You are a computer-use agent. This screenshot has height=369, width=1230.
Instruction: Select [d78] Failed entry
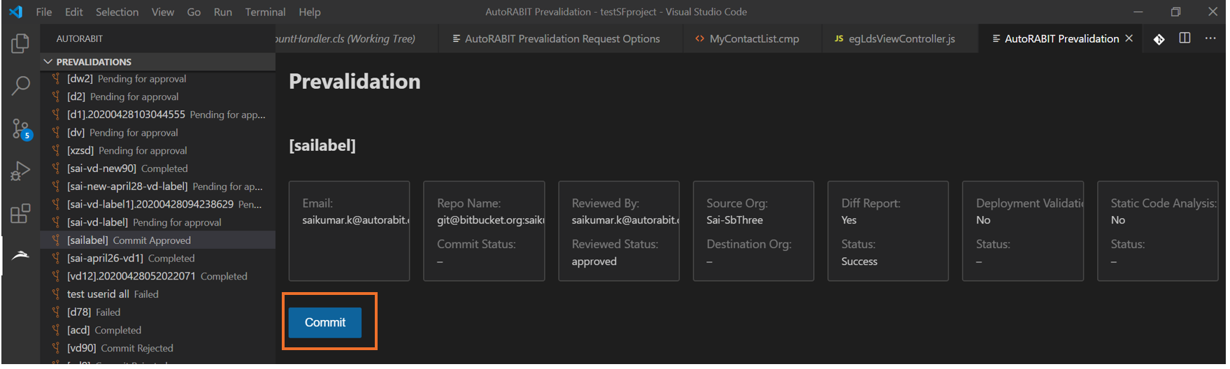[158, 312]
